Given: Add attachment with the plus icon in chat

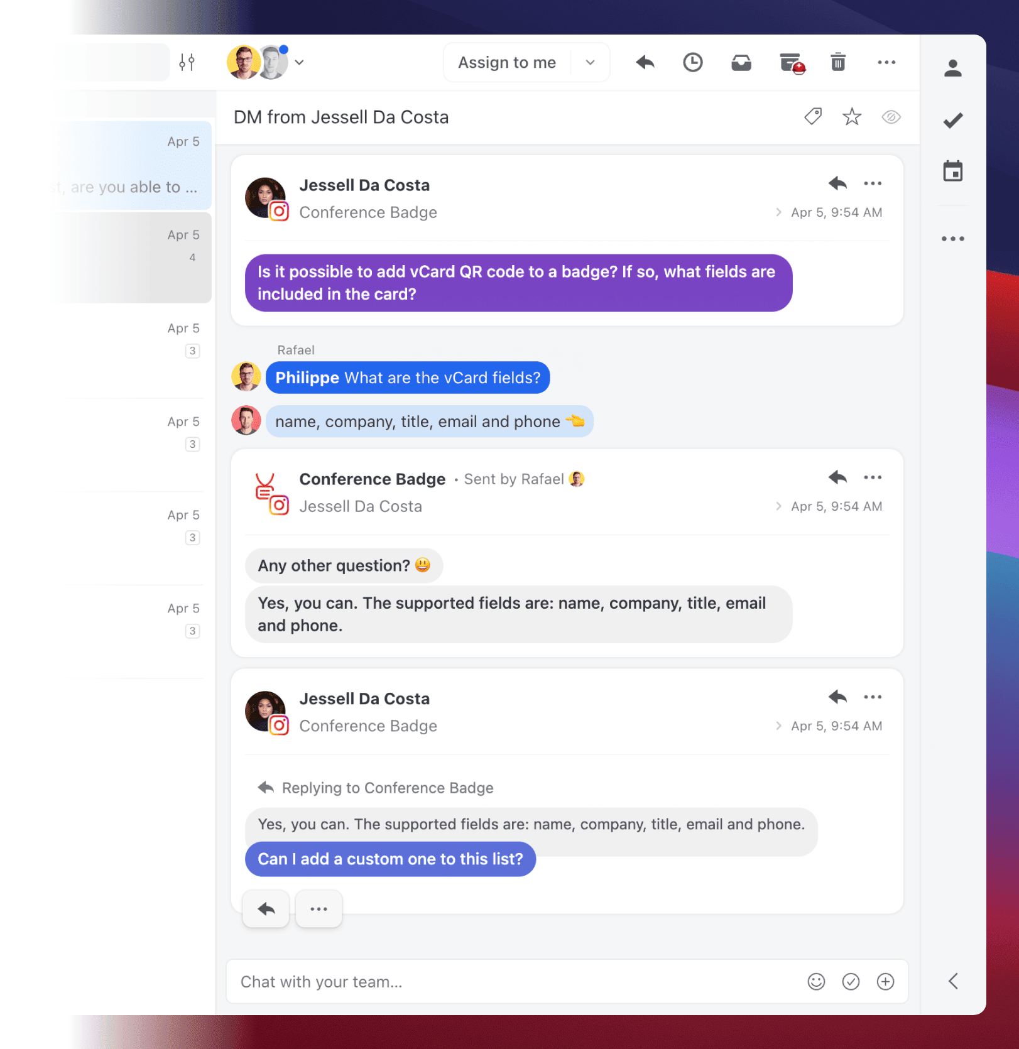Looking at the screenshot, I should pos(885,982).
